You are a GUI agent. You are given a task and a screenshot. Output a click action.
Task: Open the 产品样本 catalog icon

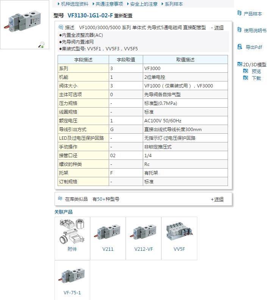click(x=239, y=13)
